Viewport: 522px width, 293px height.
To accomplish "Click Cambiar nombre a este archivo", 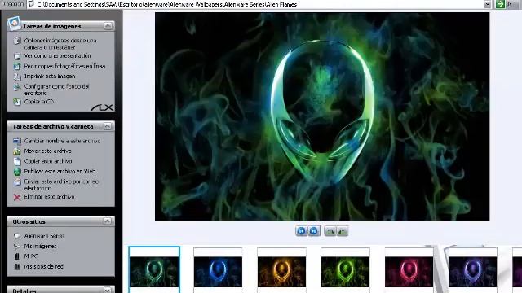I will [x=62, y=141].
